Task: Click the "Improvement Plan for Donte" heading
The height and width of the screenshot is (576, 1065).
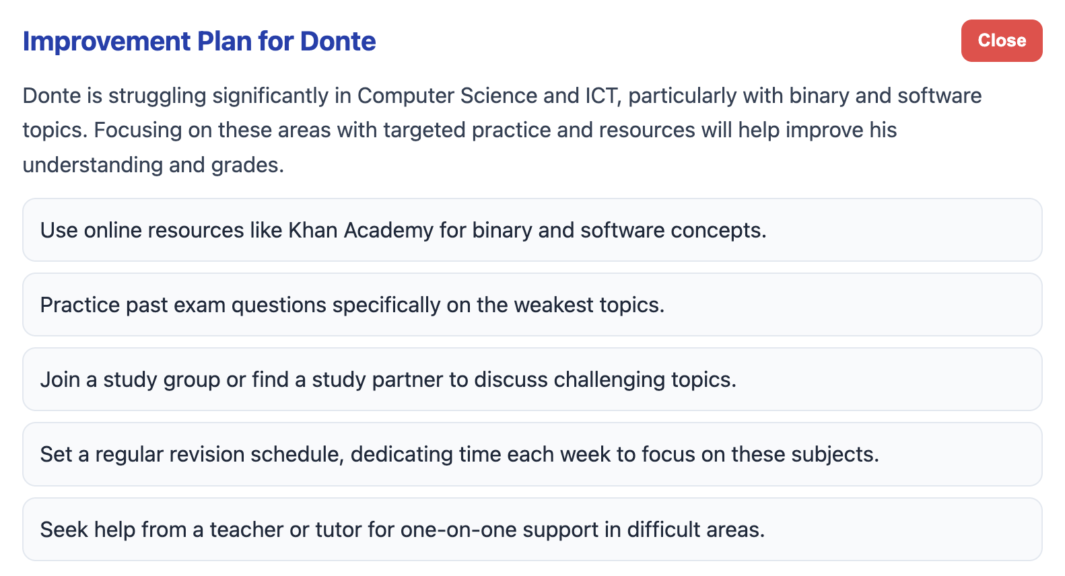Action: pyautogui.click(x=199, y=42)
